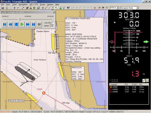Click the gray circle waypoint icon

tap(43, 8)
